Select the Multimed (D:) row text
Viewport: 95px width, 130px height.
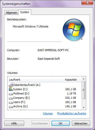tap(21, 93)
